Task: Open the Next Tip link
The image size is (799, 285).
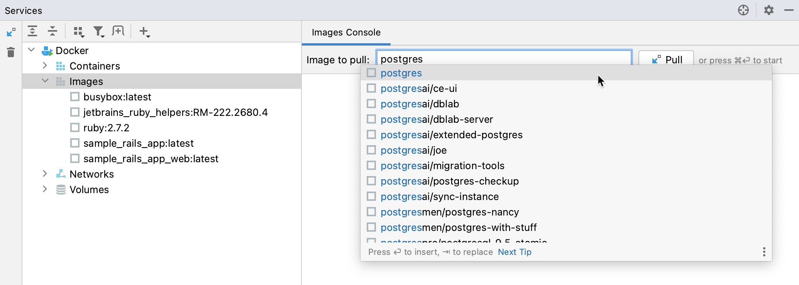Action: click(x=515, y=252)
